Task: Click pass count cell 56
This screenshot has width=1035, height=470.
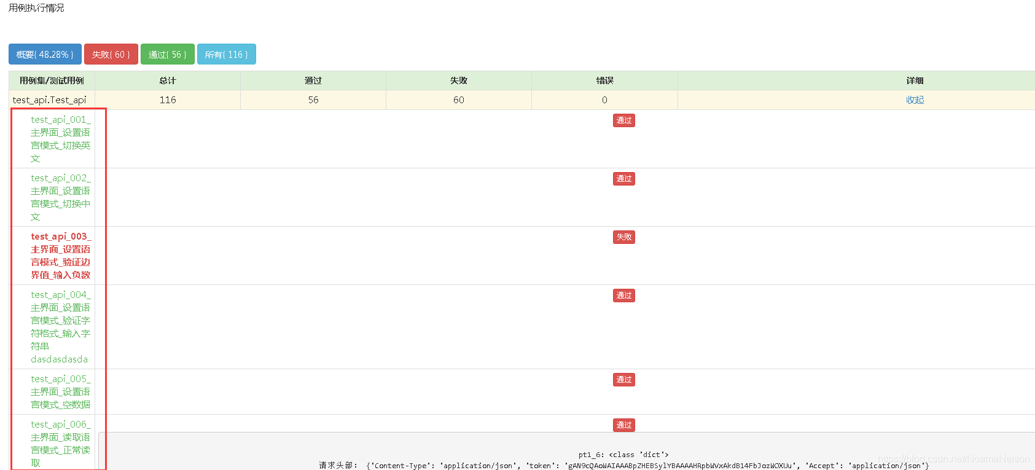Action: [313, 100]
